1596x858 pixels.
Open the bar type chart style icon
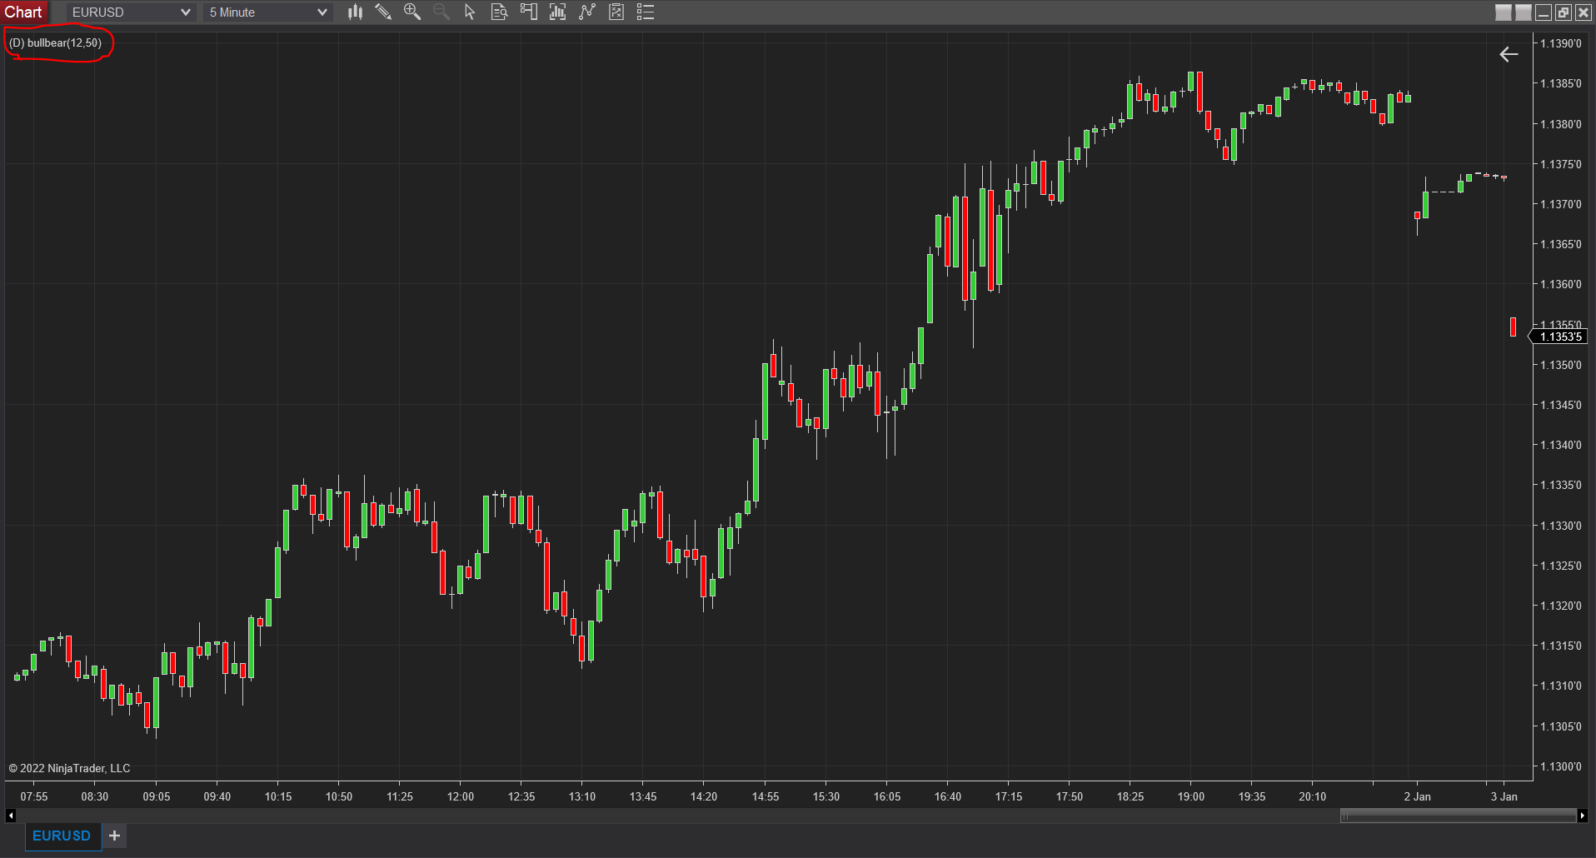pyautogui.click(x=355, y=12)
